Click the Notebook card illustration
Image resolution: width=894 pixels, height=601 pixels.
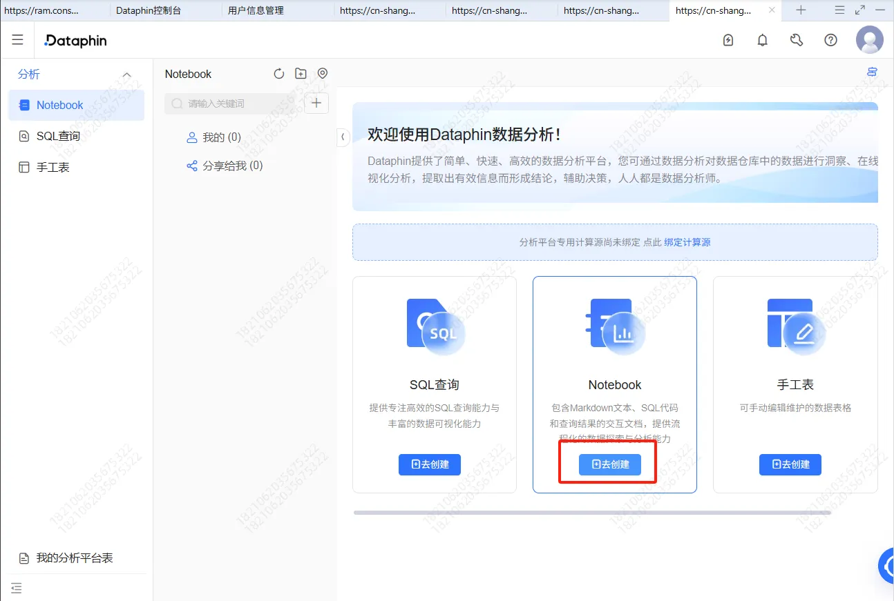tap(615, 327)
